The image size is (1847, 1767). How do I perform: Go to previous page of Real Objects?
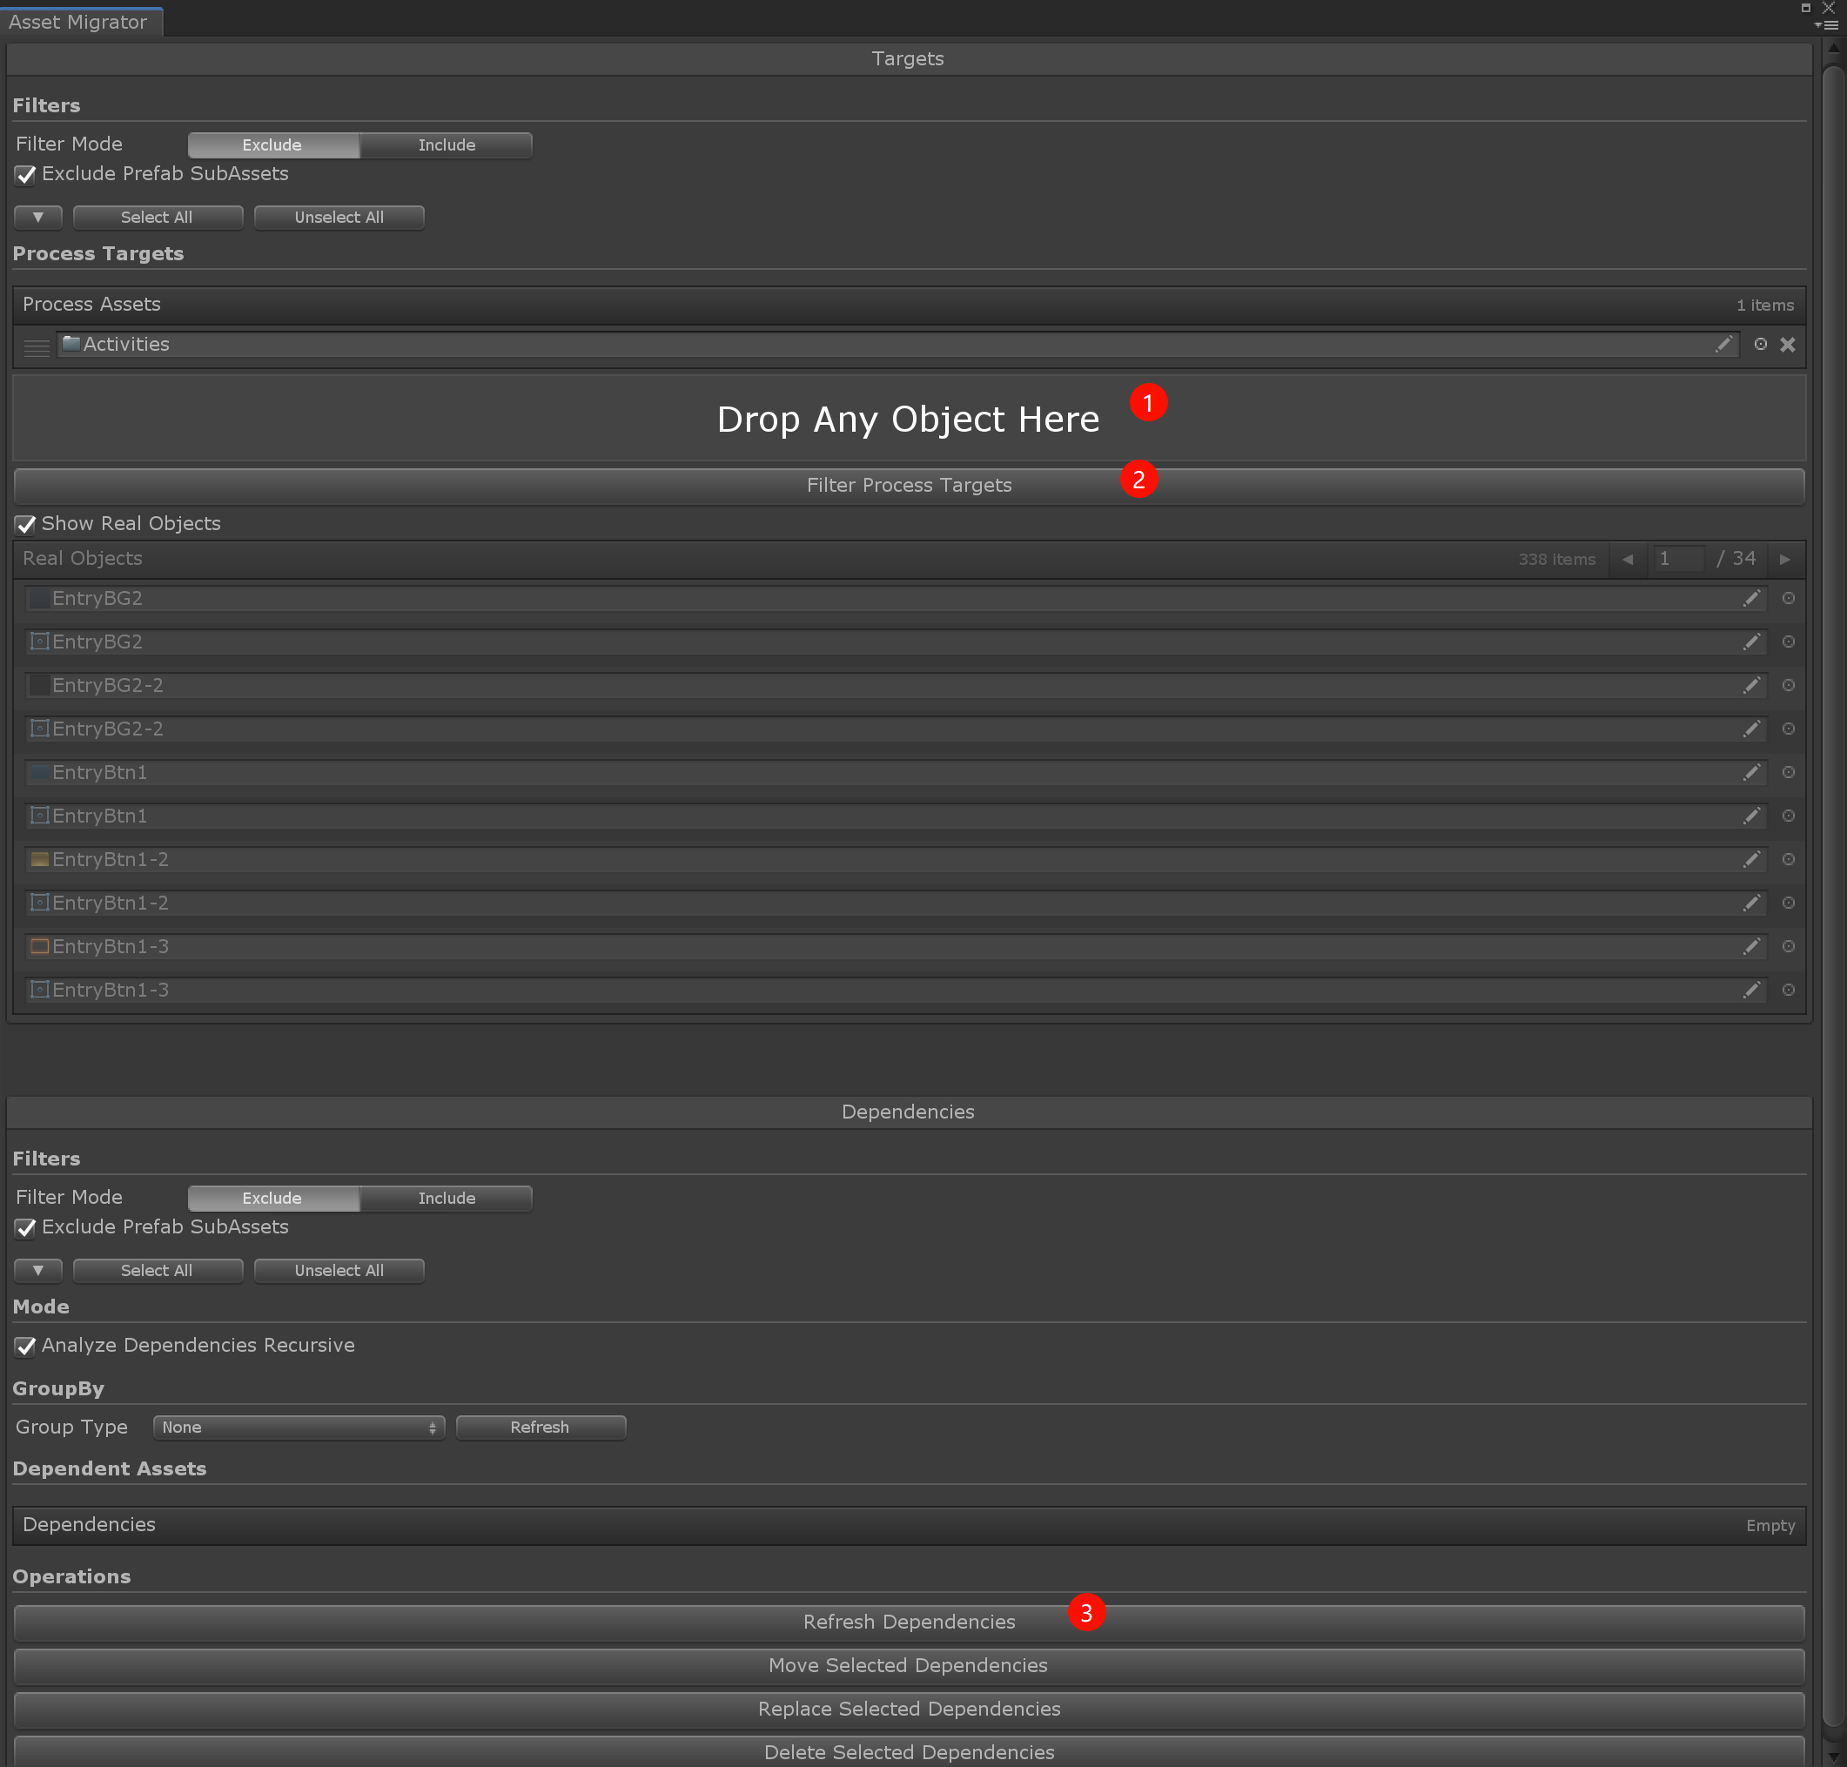[1627, 560]
